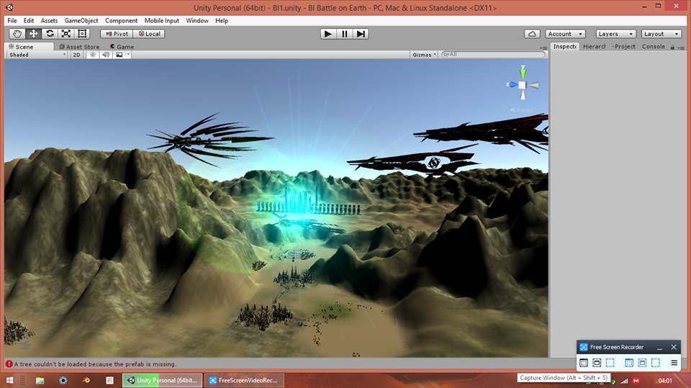Open the Gizmos dropdown
Screen dimensions: 691x388
click(x=424, y=55)
